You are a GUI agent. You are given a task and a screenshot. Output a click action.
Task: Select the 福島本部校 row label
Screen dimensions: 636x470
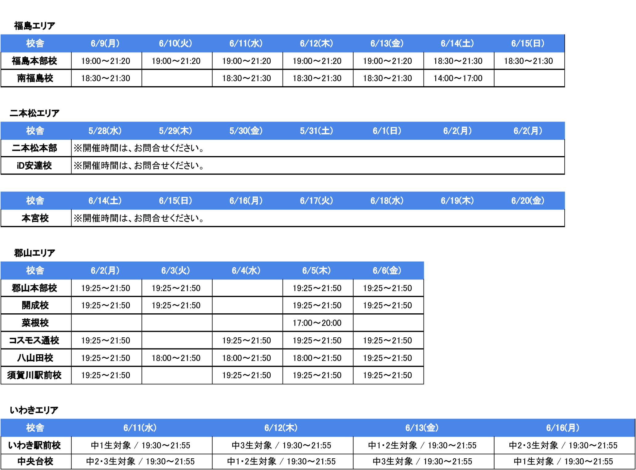click(35, 61)
